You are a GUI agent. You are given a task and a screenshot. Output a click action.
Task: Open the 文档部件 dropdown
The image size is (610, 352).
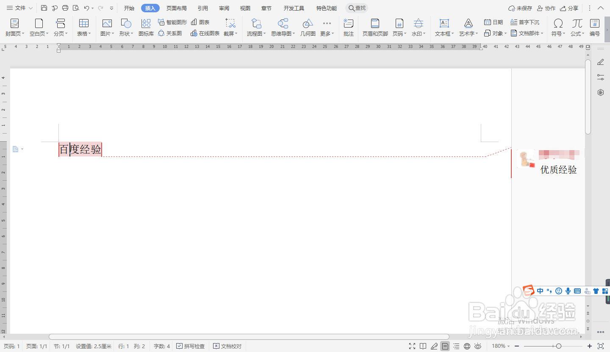pos(527,33)
